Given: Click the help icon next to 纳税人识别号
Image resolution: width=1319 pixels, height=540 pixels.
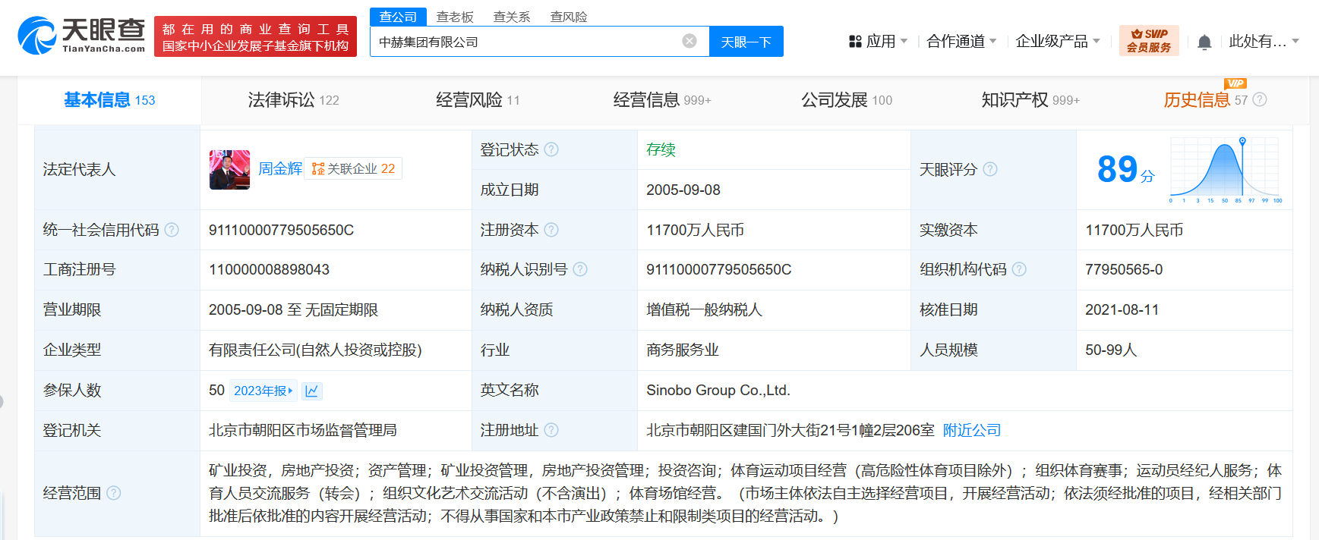Looking at the screenshot, I should pyautogui.click(x=580, y=269).
